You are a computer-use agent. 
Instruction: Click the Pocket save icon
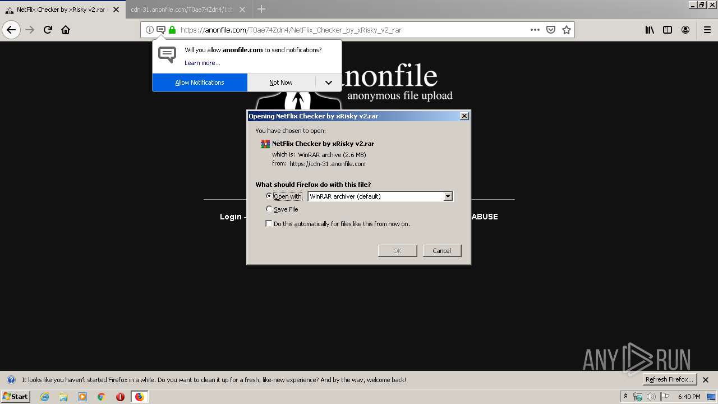pyautogui.click(x=551, y=30)
